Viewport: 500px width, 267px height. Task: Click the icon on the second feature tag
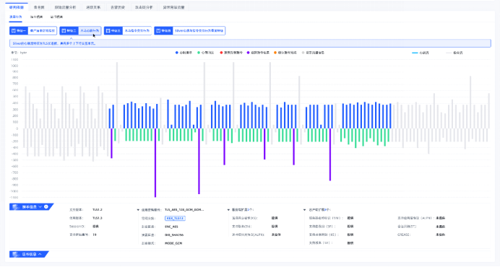pyautogui.click(x=64, y=30)
